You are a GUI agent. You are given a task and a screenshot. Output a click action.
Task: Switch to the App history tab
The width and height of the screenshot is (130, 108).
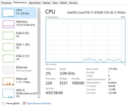click(35, 3)
